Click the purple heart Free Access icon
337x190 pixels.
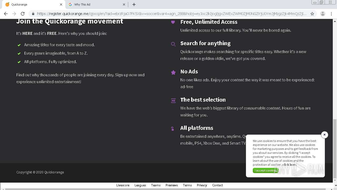[173, 22]
